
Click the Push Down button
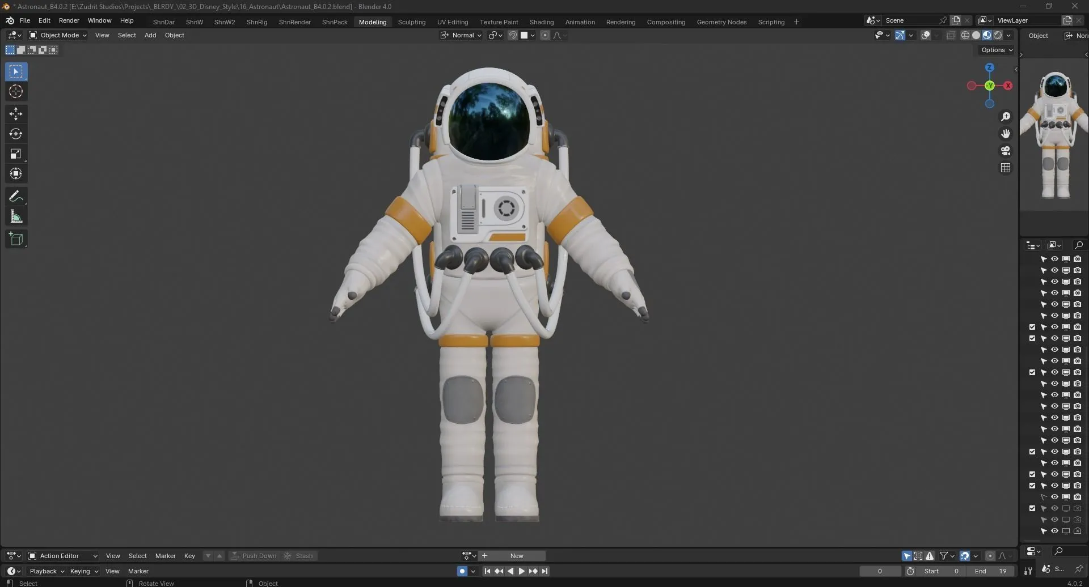[x=255, y=555]
